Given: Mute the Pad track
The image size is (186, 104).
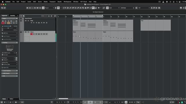Looking at the screenshot, I should pos(26,21).
